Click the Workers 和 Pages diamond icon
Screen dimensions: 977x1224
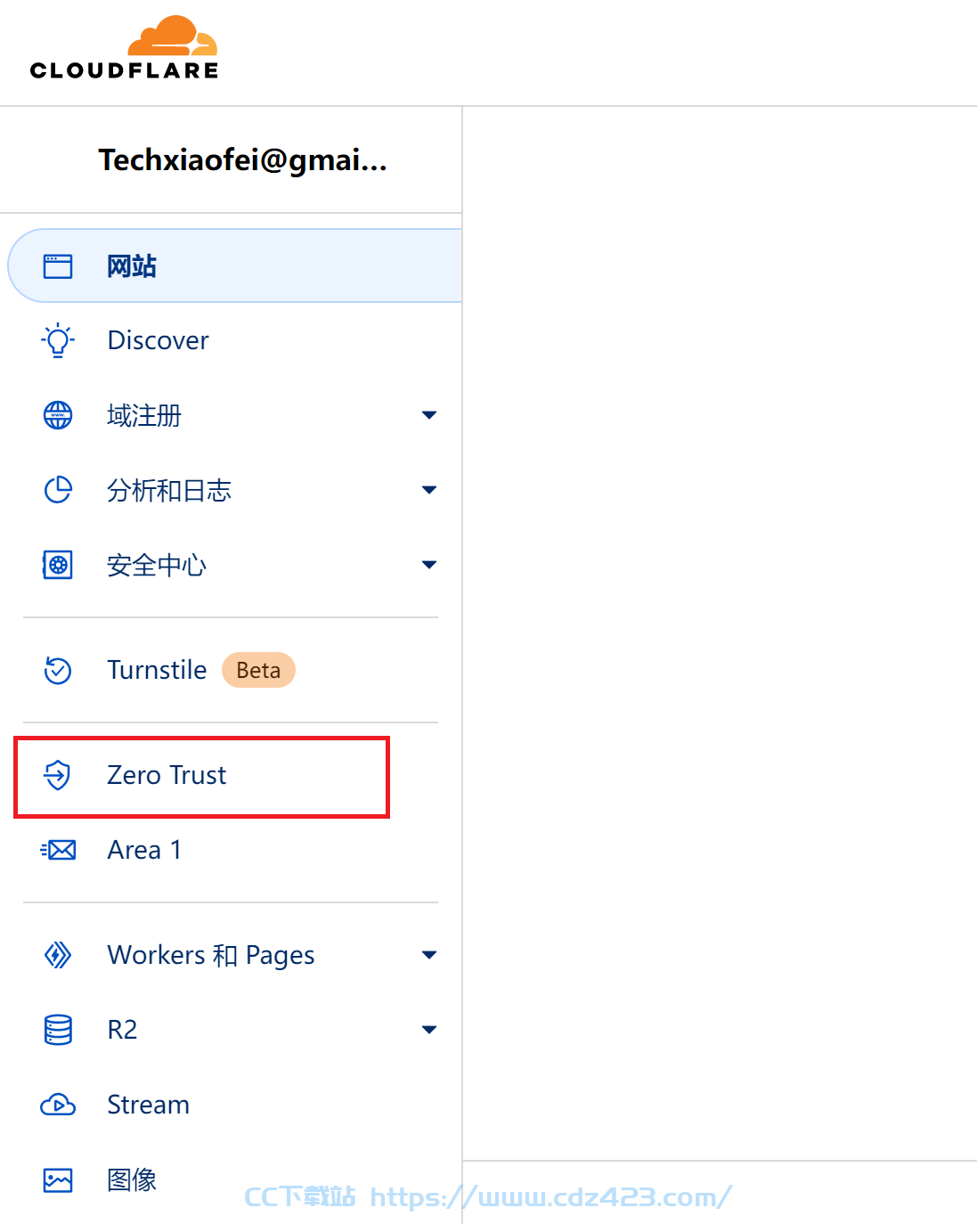pos(58,955)
